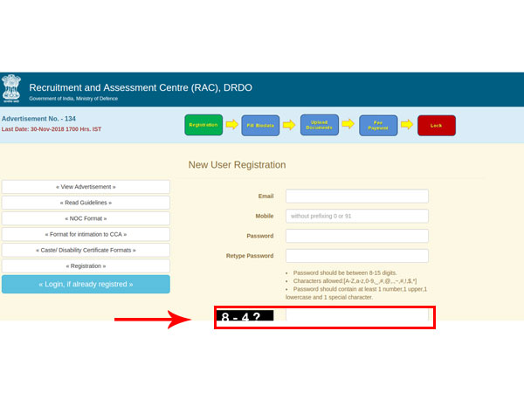
Task: Open Caste/Disability Certificate Formats link
Action: (x=86, y=251)
